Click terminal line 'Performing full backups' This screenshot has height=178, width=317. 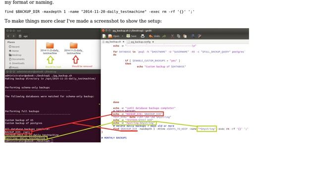click(x=22, y=111)
